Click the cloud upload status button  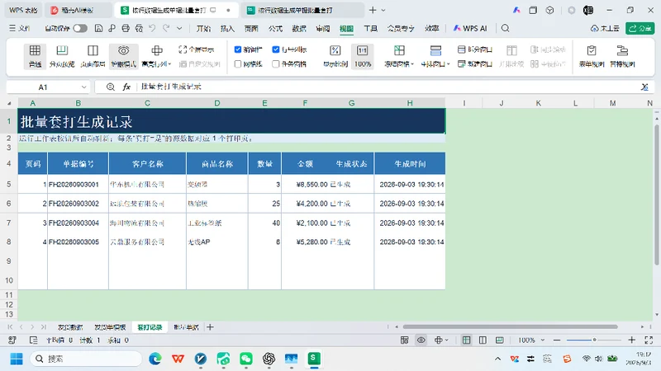605,28
